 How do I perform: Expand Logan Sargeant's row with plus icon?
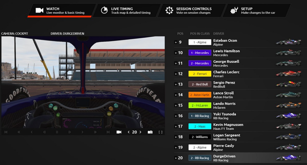pyautogui.click(x=176, y=137)
